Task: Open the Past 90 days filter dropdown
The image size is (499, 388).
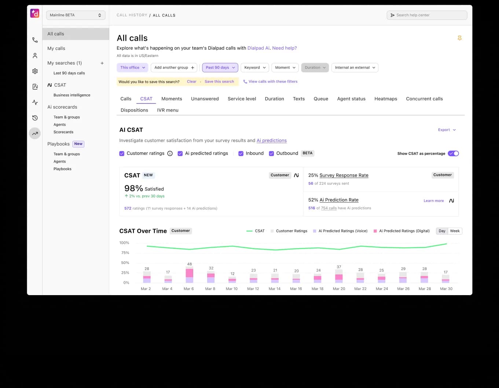Action: tap(220, 68)
